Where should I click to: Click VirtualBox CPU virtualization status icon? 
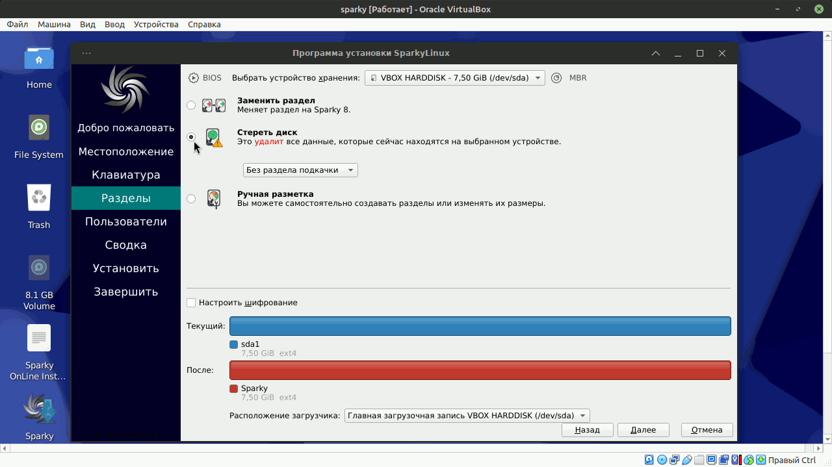coord(736,460)
